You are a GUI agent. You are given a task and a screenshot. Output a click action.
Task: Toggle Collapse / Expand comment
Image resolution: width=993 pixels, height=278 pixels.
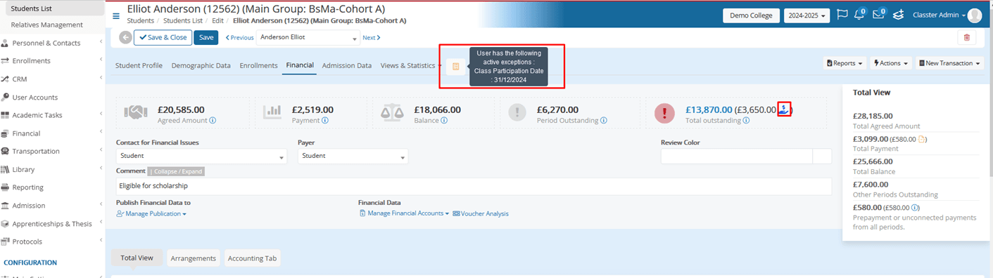click(x=176, y=171)
